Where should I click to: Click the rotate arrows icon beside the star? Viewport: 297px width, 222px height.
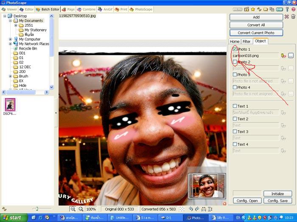259,9
